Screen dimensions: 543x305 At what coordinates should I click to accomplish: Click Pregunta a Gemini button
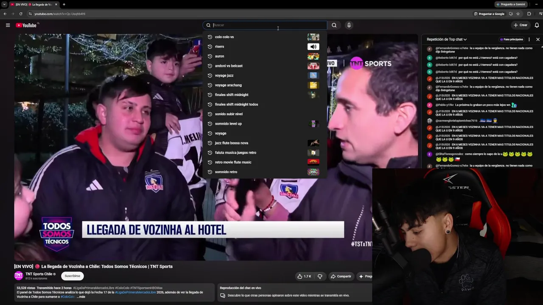[x=511, y=4]
